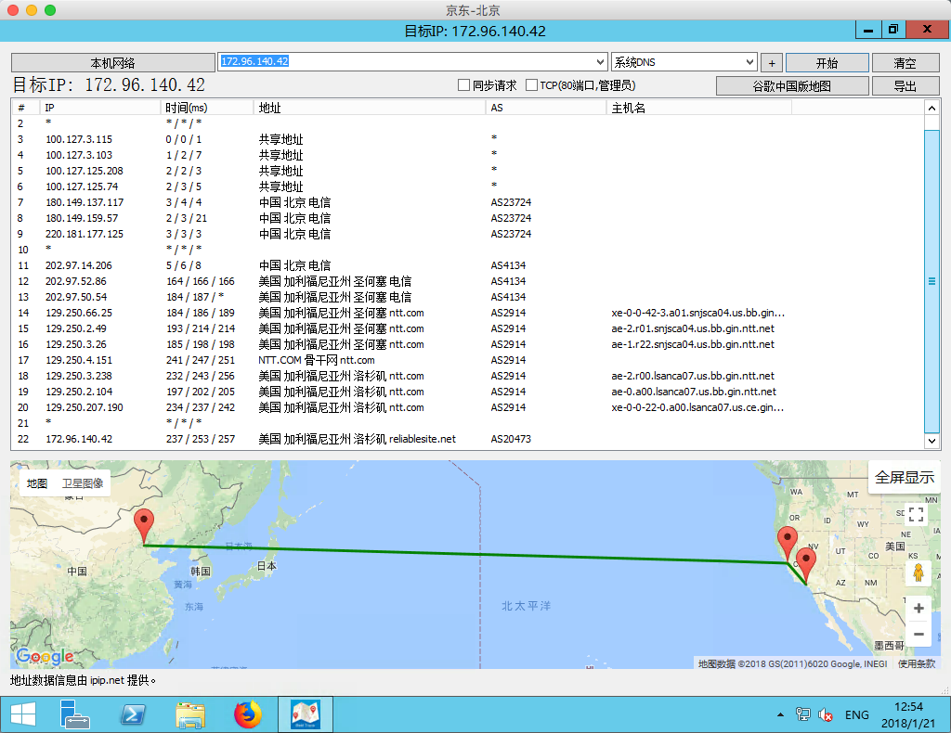This screenshot has width=951, height=733.
Task: Sort by 时间(ms) column header
Action: (207, 108)
